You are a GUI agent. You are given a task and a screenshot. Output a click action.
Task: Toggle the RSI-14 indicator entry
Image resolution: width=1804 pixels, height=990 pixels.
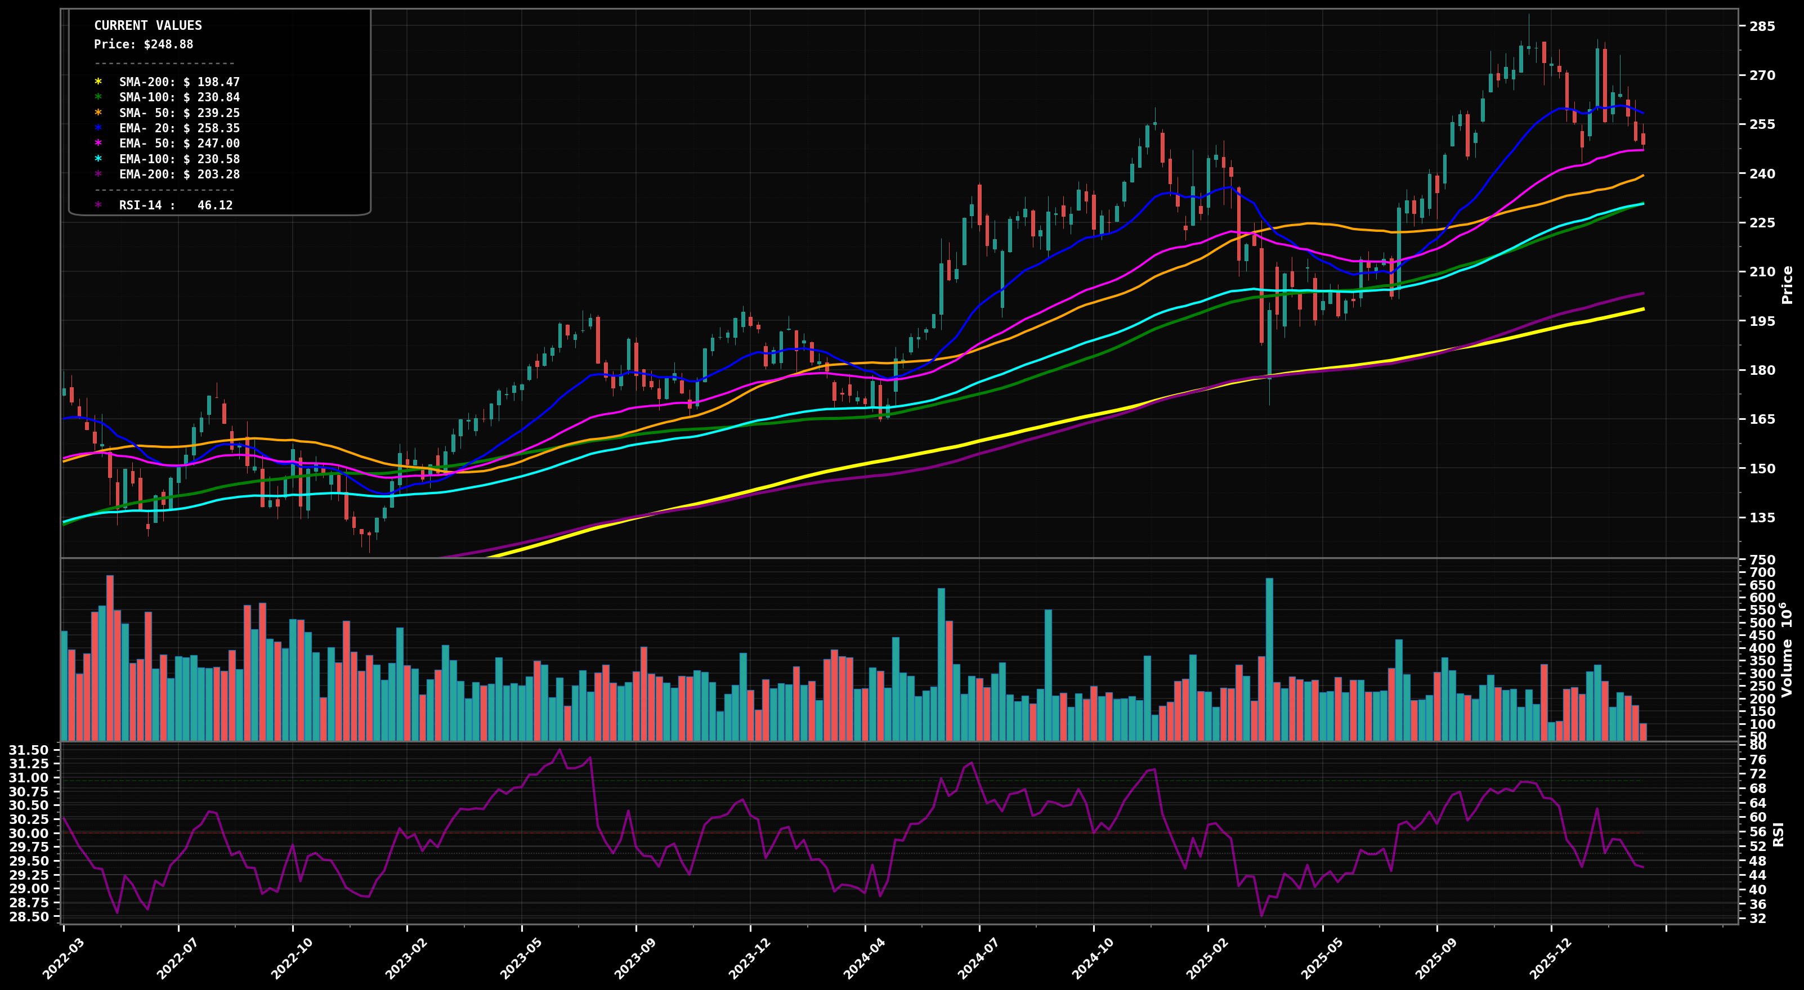[168, 205]
